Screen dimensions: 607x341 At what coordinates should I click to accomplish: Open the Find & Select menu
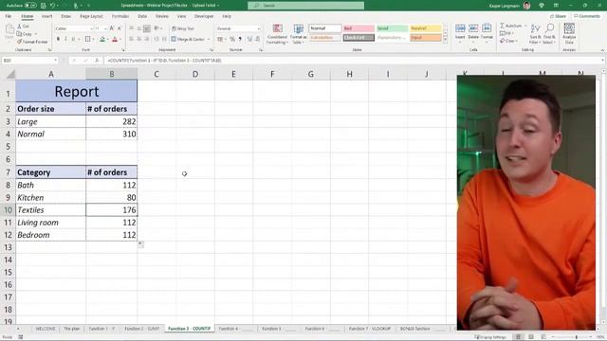pyautogui.click(x=549, y=33)
